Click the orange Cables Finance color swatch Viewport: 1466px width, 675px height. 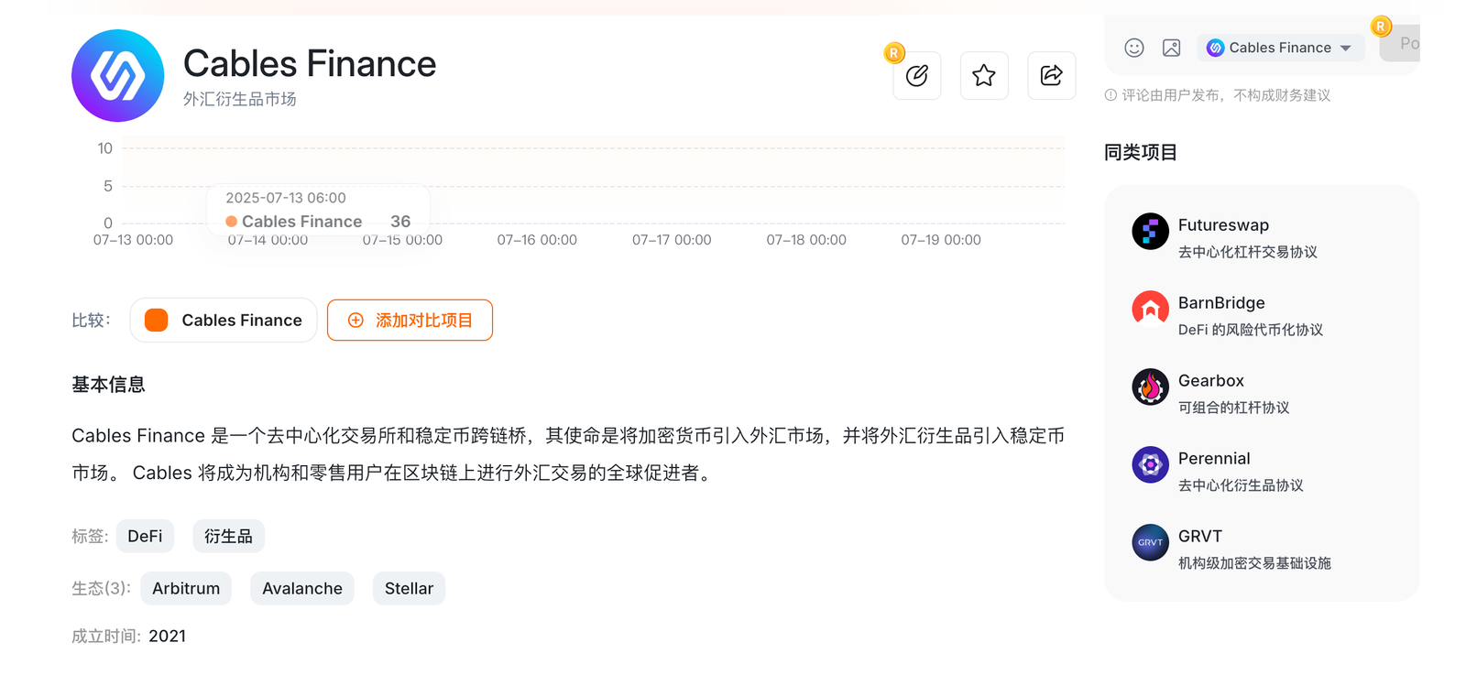click(x=157, y=321)
